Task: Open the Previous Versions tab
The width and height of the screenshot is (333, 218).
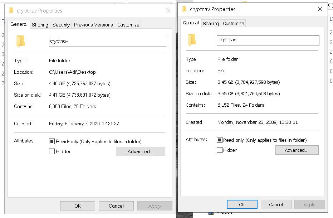Action: [x=93, y=25]
